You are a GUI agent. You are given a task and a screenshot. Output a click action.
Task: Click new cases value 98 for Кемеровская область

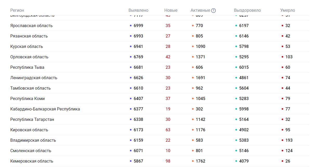tap(168, 161)
